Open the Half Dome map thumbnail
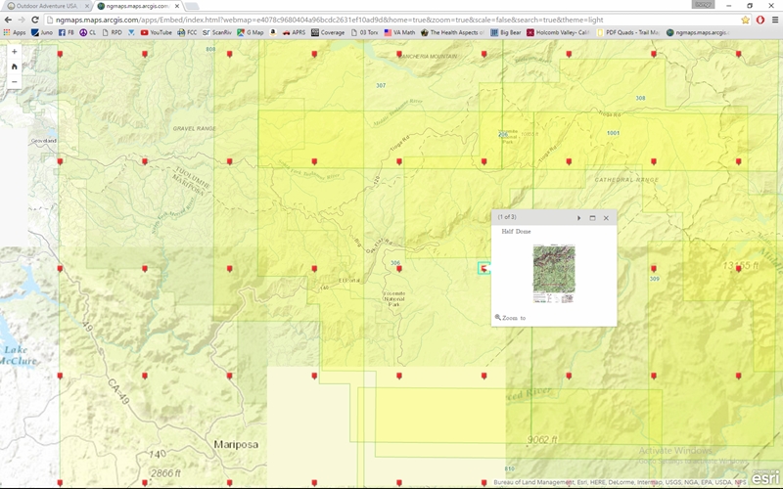Viewport: 783px width, 489px height. point(553,273)
